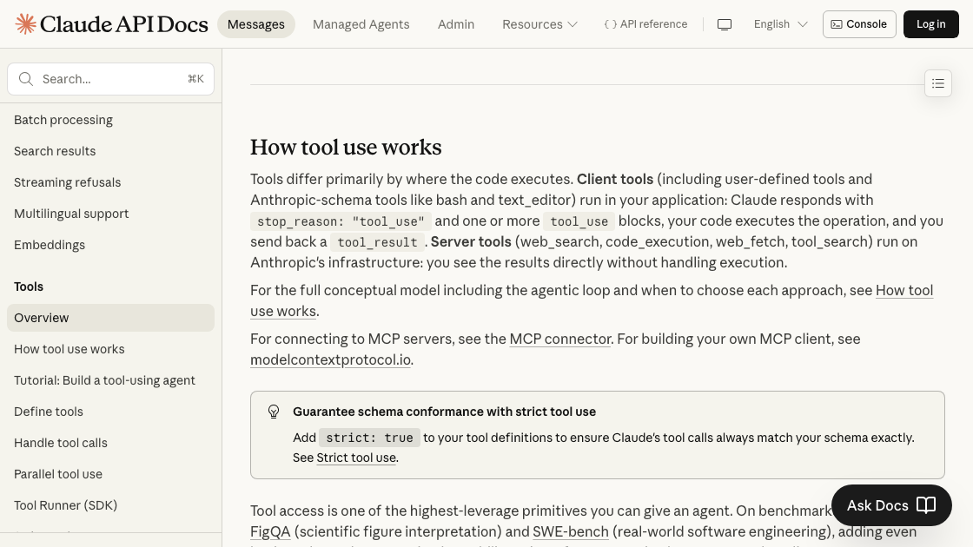Open the Strict tool use link
Viewport: 973px width, 547px height.
[x=356, y=458]
